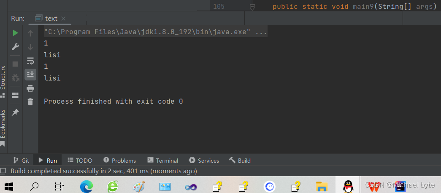Click the Down the Stack Trace arrow
This screenshot has height=193, width=441.
[x=30, y=47]
